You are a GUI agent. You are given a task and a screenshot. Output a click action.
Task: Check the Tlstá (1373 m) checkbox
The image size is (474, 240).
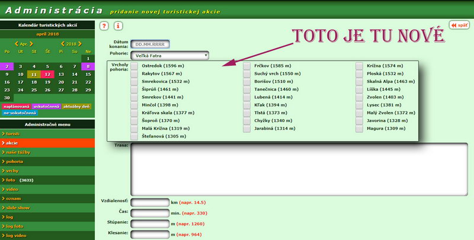pyautogui.click(x=246, y=113)
